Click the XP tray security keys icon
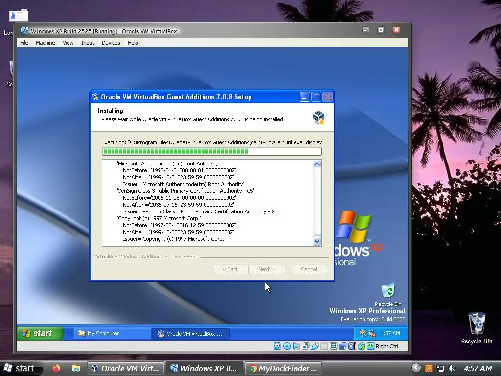Image resolution: width=501 pixels, height=376 pixels. [x=363, y=333]
